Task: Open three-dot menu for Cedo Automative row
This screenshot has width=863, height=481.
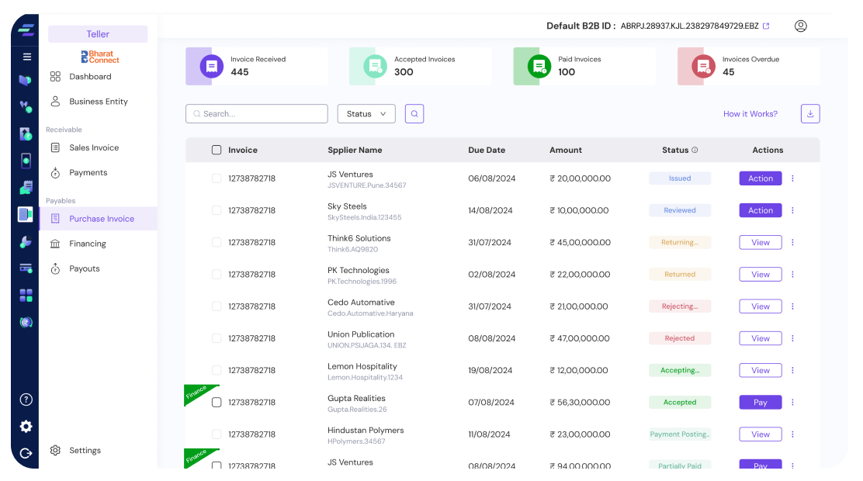Action: coord(792,306)
